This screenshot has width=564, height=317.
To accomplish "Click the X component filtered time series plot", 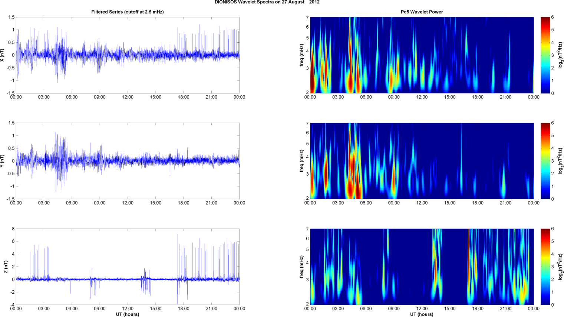I will pyautogui.click(x=128, y=55).
